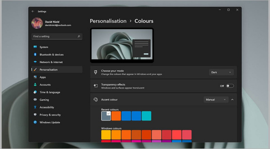Click the Choose your mode row title
The height and width of the screenshot is (149, 270).
[x=113, y=71]
